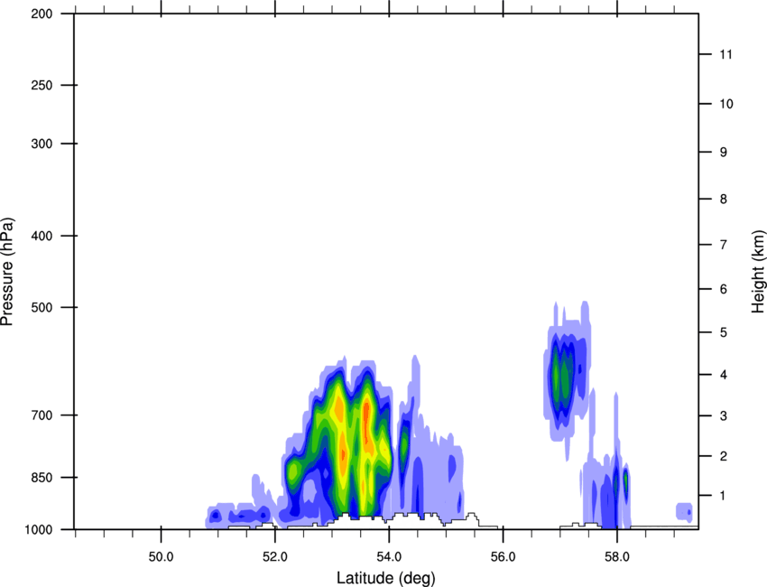
Task: Click the 700 pressure tick label
Action: pyautogui.click(x=42, y=415)
